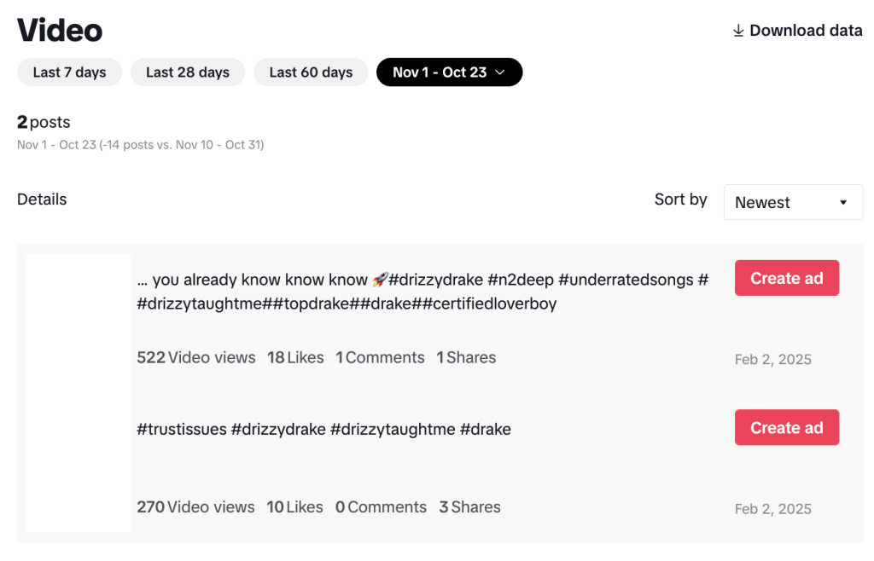Image resolution: width=874 pixels, height=561 pixels.
Task: Click the 1 Comments stat on first post
Action: [x=380, y=357]
